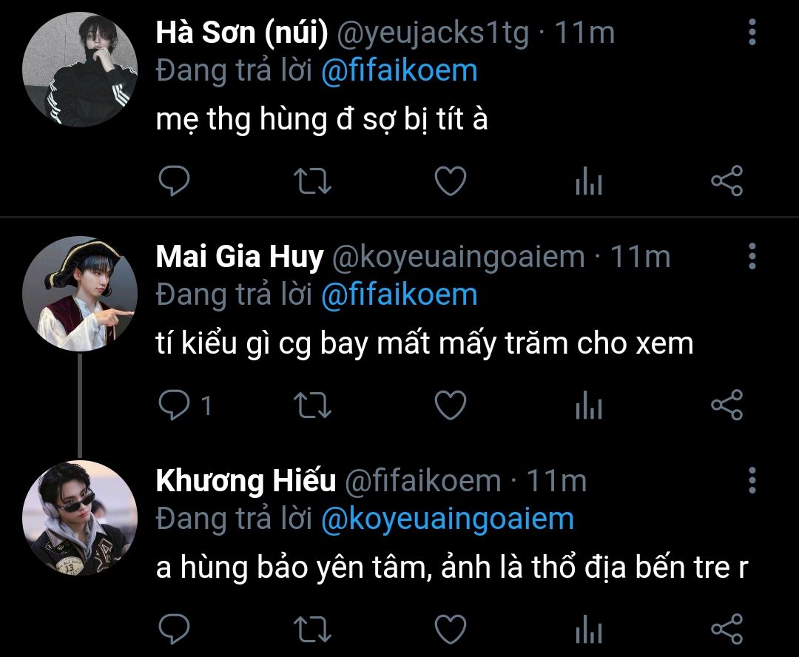The image size is (799, 657).
Task: Reply to Khương Hiếu's tweet
Action: (175, 629)
